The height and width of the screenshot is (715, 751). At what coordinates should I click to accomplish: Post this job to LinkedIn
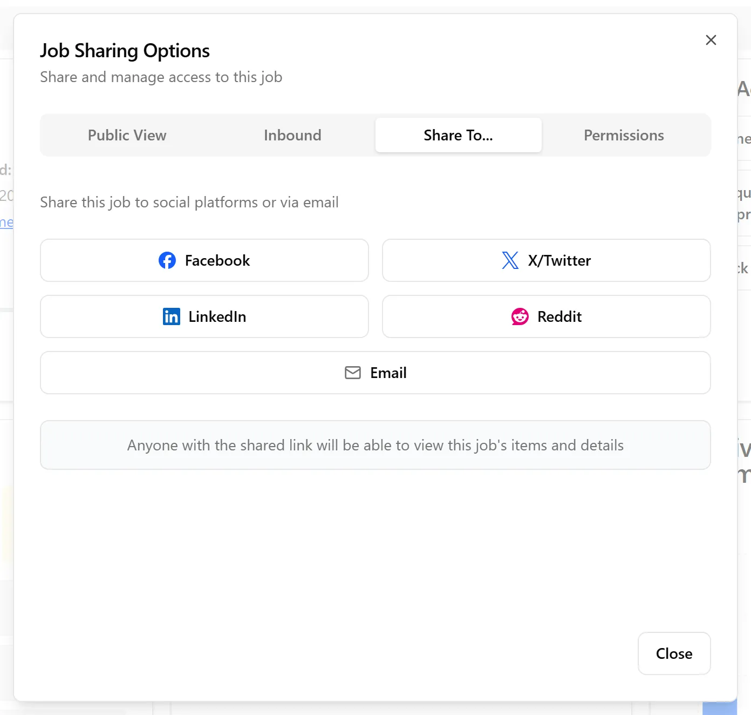coord(204,316)
